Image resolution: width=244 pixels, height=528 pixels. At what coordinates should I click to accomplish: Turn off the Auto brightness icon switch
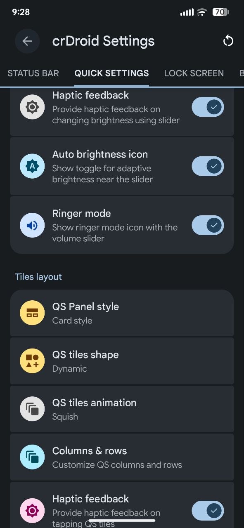tap(208, 166)
